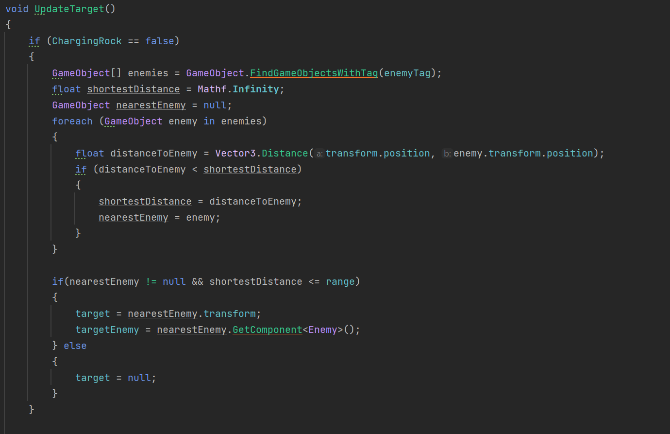The height and width of the screenshot is (434, 670).
Task: Click the Enemy generic type argument
Action: pyautogui.click(x=323, y=330)
